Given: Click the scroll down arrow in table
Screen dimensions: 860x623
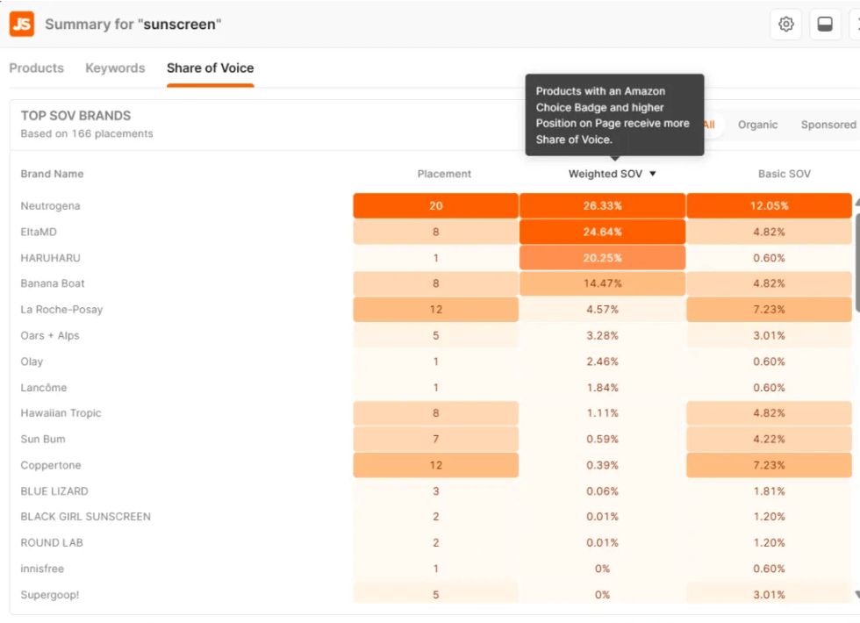Looking at the screenshot, I should 856,595.
